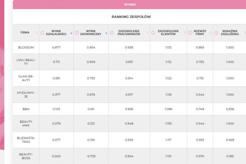The image size is (246, 164).
Task: Click BLOSSOM customer satisfaction 1.133
Action: pos(168,47)
